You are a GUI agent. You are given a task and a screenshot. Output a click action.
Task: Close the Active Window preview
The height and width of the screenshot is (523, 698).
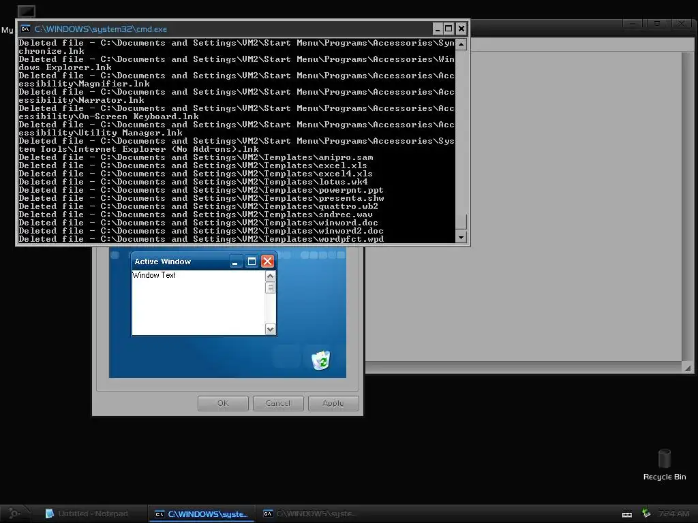pos(267,261)
